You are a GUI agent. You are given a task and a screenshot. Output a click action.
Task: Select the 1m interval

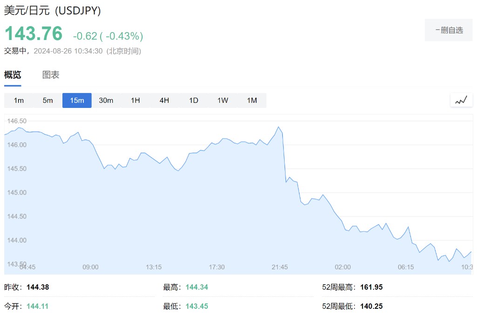[19, 100]
